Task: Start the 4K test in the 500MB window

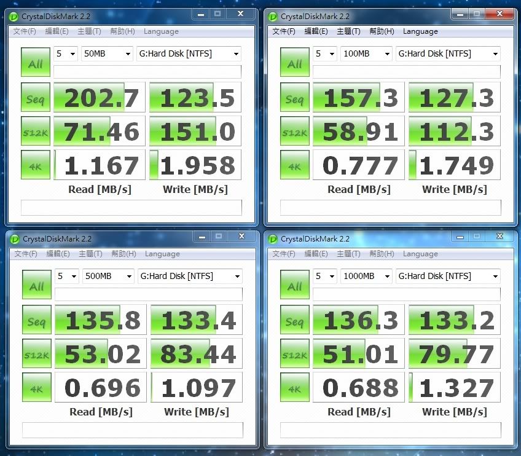Action: coord(37,387)
